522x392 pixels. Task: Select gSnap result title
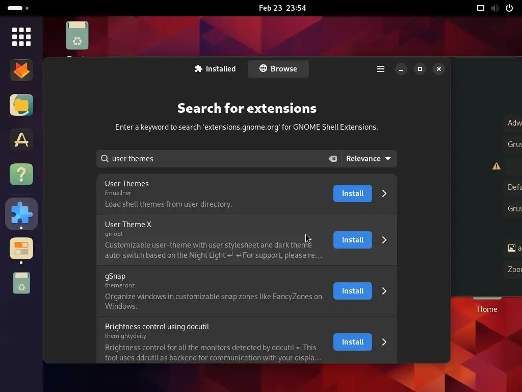(x=115, y=276)
